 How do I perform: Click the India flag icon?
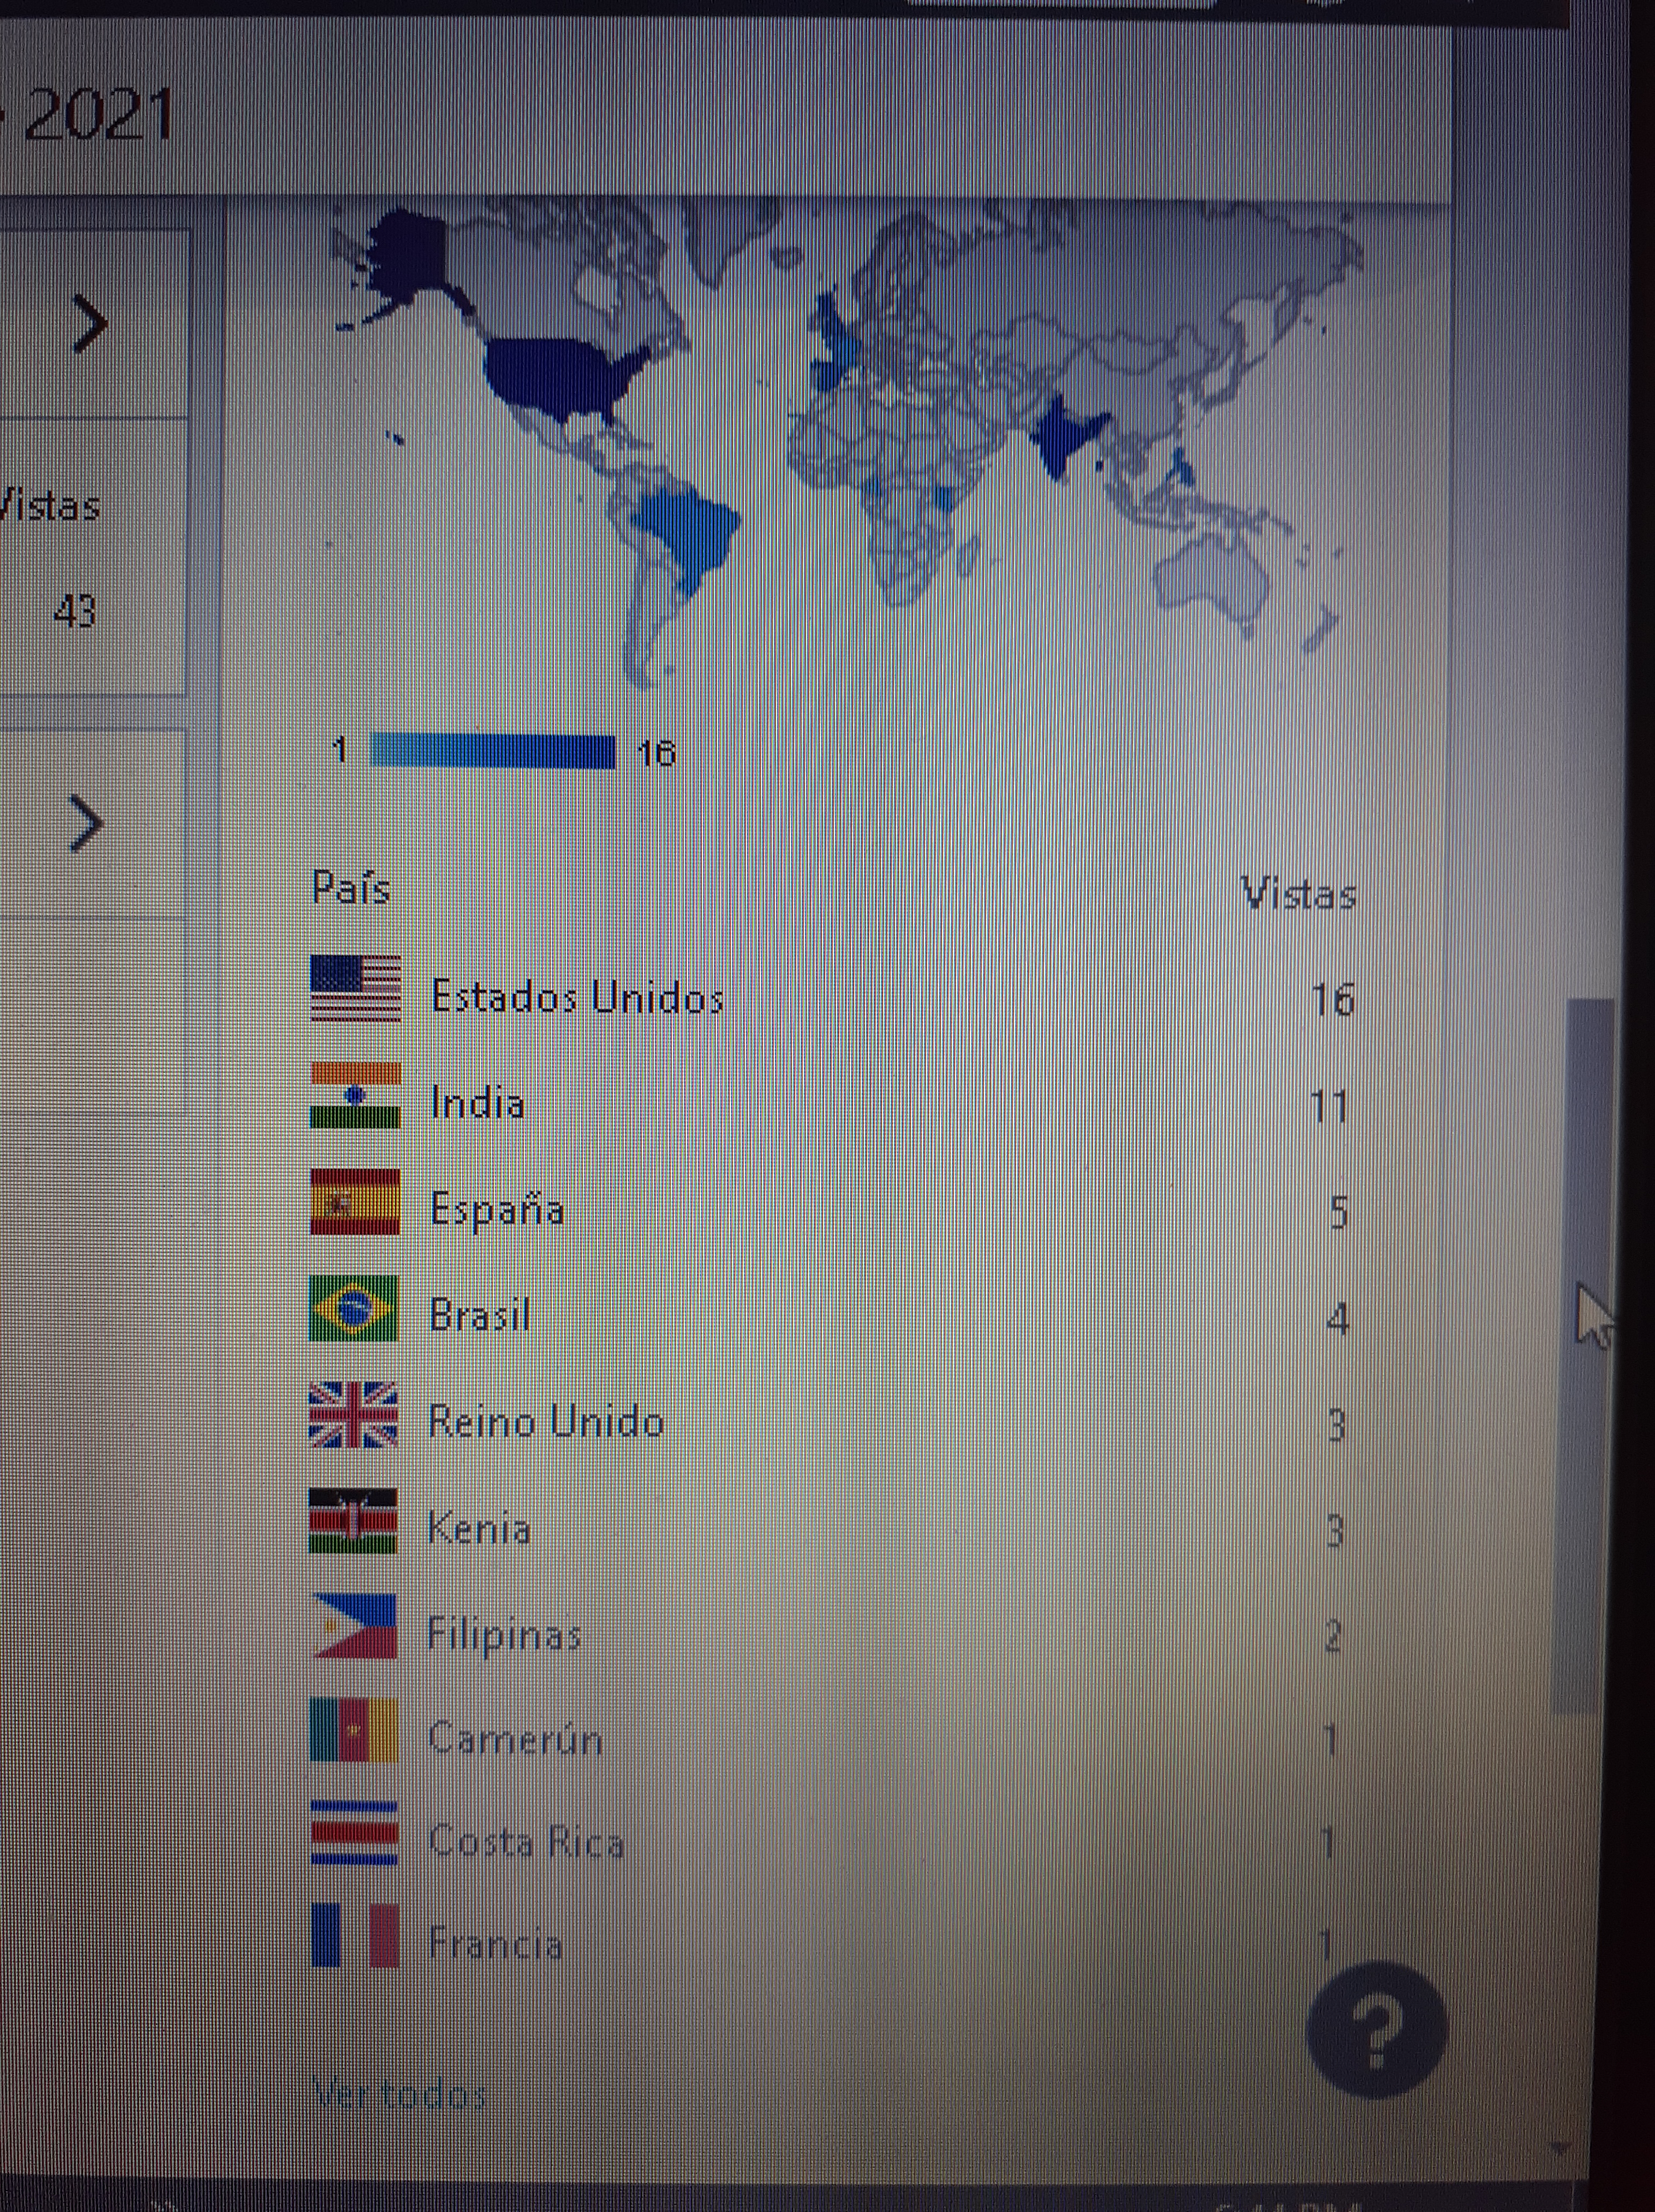[x=355, y=1095]
